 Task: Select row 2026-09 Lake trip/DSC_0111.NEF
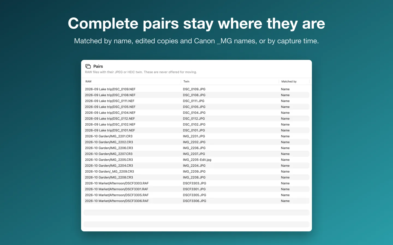[196, 101]
